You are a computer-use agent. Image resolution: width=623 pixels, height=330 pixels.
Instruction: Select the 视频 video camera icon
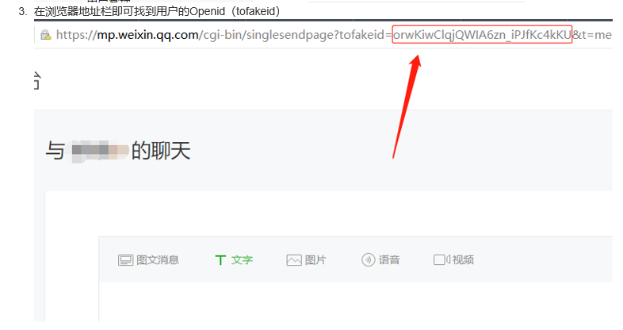(441, 260)
